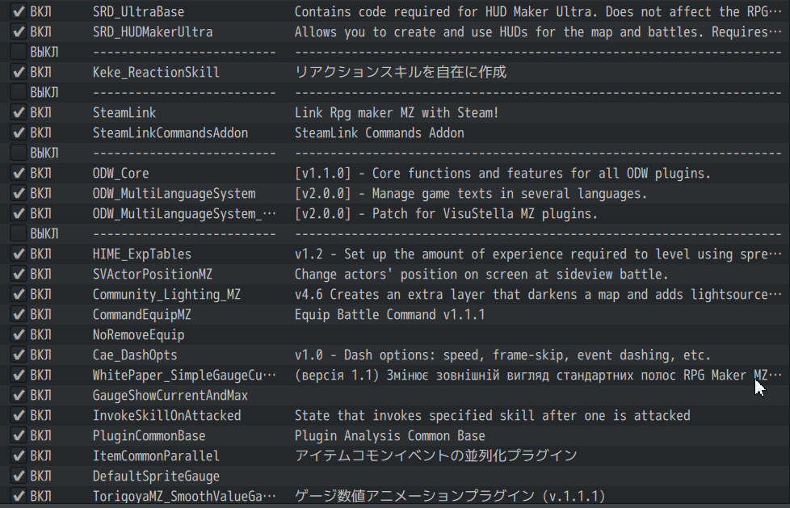Toggle DefaultSpriteGauge checkbox
The height and width of the screenshot is (508, 790).
tap(19, 475)
